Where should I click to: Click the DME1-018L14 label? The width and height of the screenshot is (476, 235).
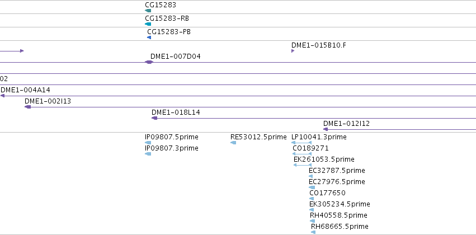[x=176, y=112]
